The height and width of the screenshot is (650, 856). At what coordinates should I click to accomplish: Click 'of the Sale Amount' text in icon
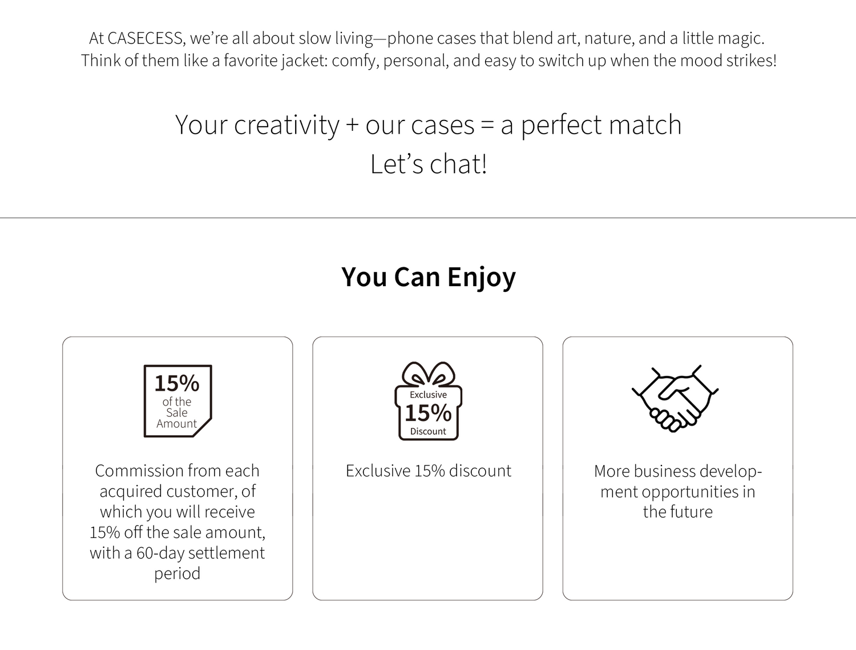pyautogui.click(x=177, y=413)
